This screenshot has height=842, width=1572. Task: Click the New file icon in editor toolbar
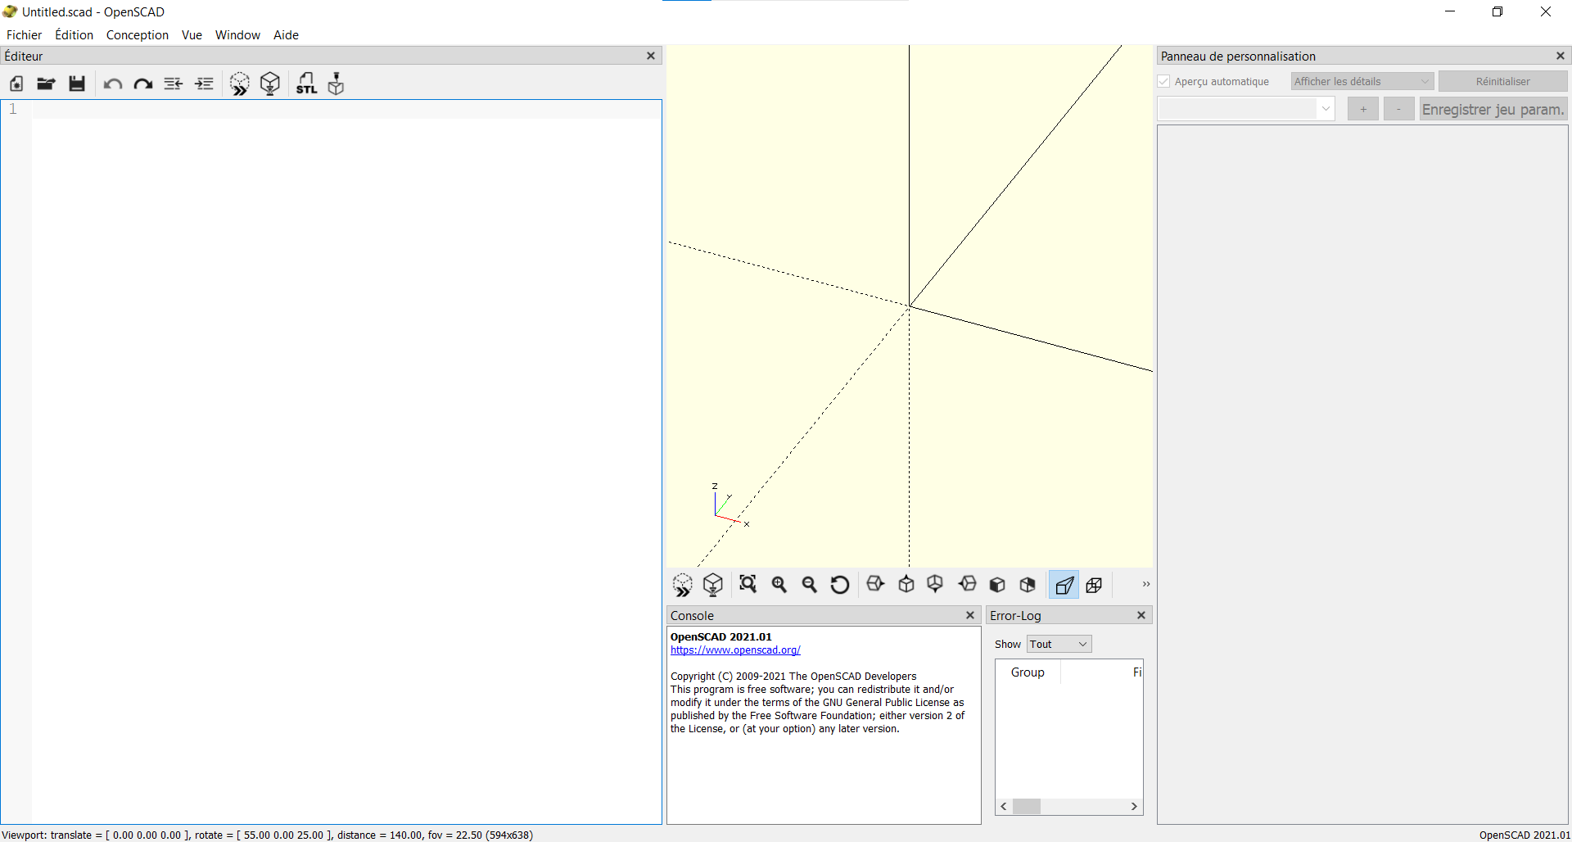[x=16, y=84]
